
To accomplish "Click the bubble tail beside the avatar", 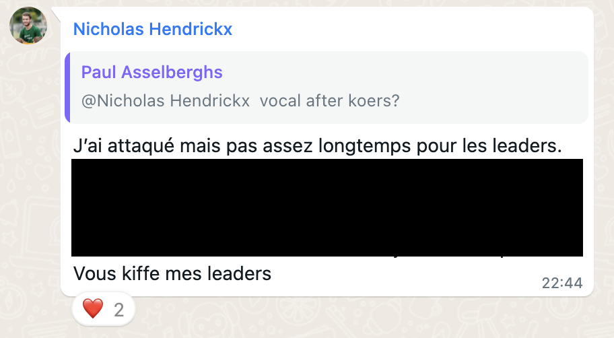I will 57,14.
